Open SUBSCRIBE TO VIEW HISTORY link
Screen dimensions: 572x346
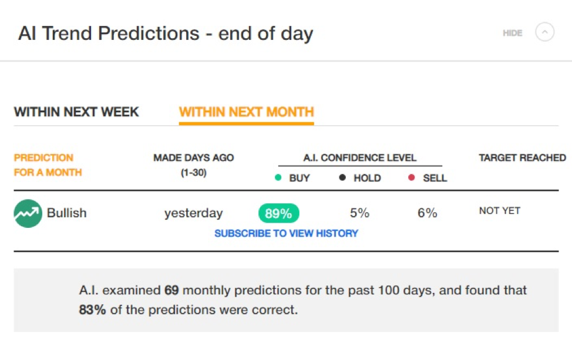287,233
